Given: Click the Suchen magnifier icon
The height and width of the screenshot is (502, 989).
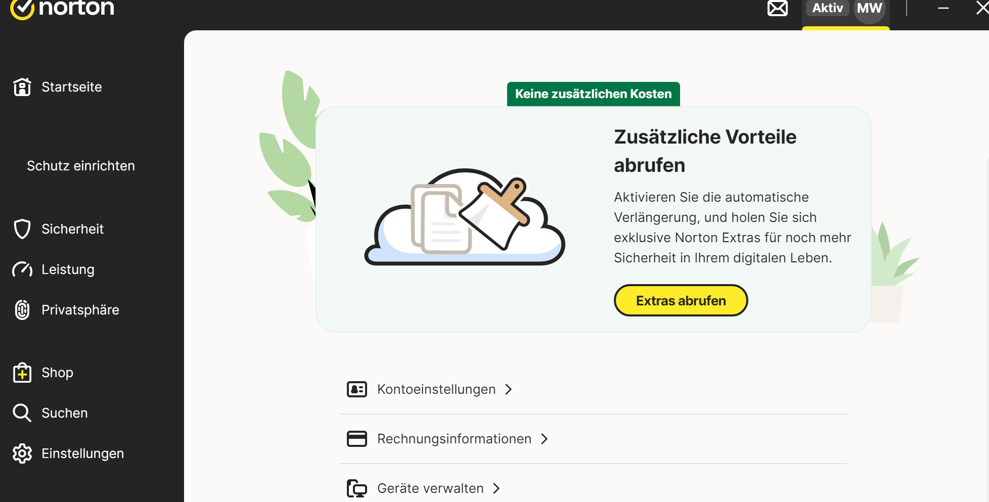Looking at the screenshot, I should click(x=22, y=413).
